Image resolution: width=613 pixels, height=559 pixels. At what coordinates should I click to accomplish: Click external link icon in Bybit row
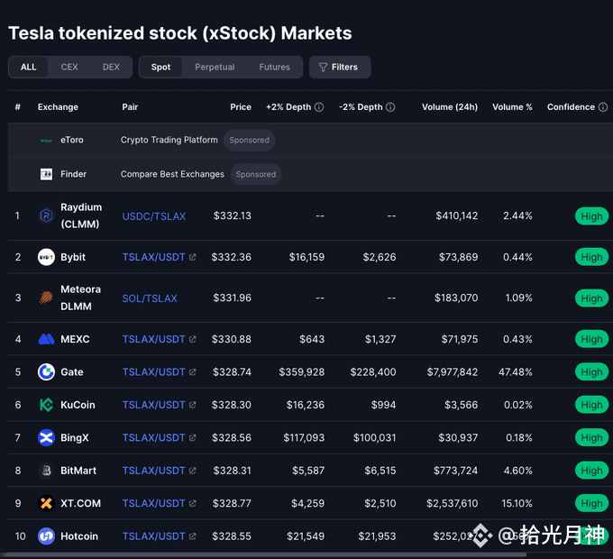[x=192, y=257]
